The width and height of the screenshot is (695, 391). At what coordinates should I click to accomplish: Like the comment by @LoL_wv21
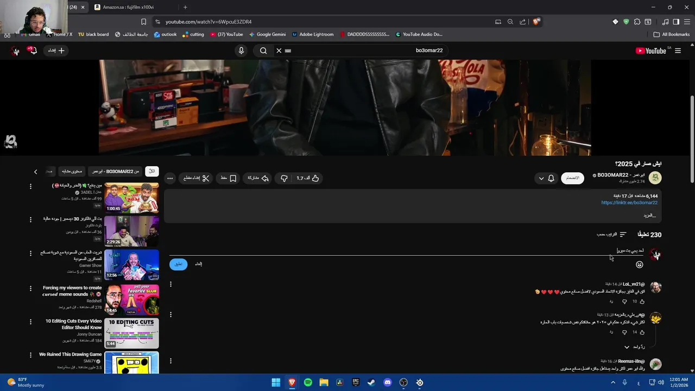click(642, 301)
